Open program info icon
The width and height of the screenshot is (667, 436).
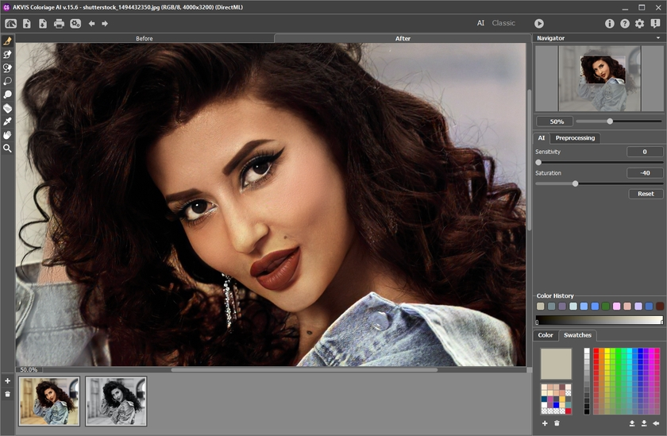[x=610, y=24]
